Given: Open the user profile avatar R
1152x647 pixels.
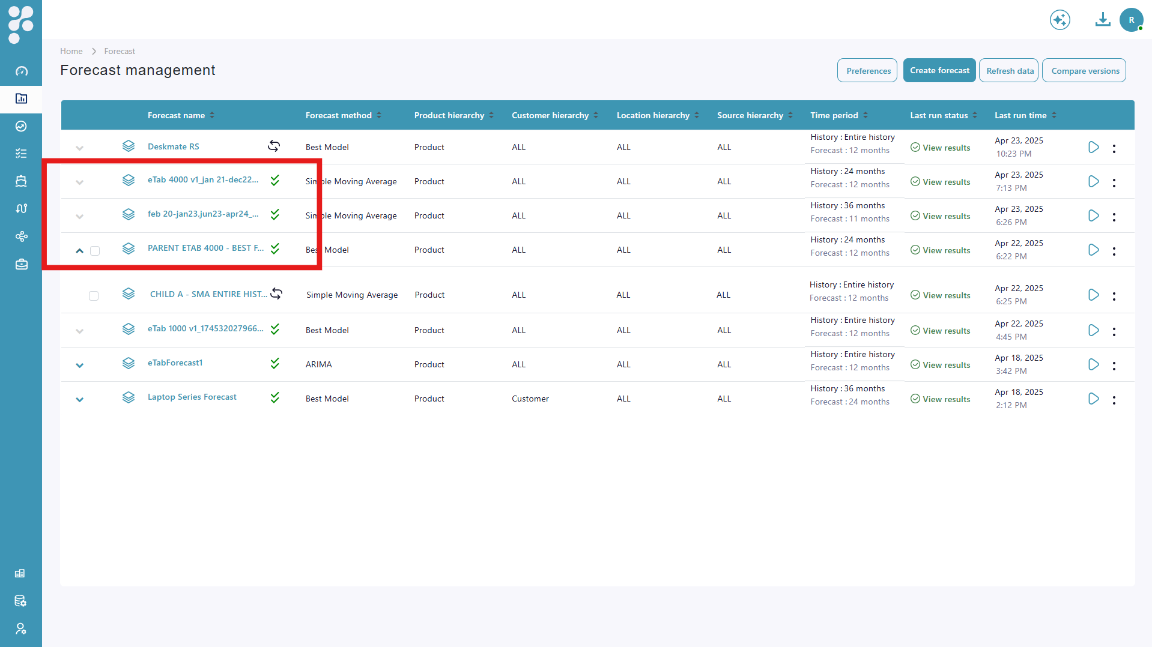Looking at the screenshot, I should tap(1132, 20).
